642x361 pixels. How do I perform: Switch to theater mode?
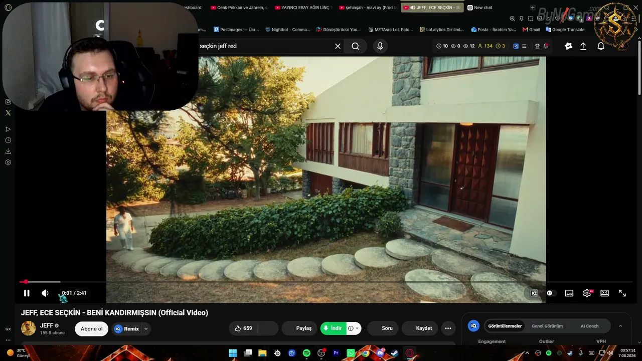tap(604, 293)
